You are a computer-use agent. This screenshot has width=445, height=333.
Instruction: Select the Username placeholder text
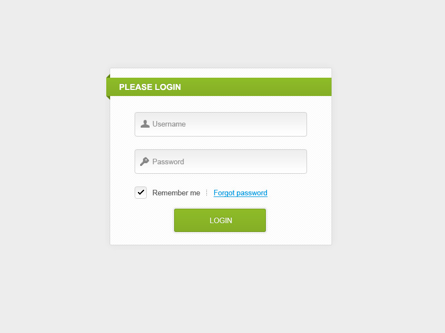[x=169, y=124]
